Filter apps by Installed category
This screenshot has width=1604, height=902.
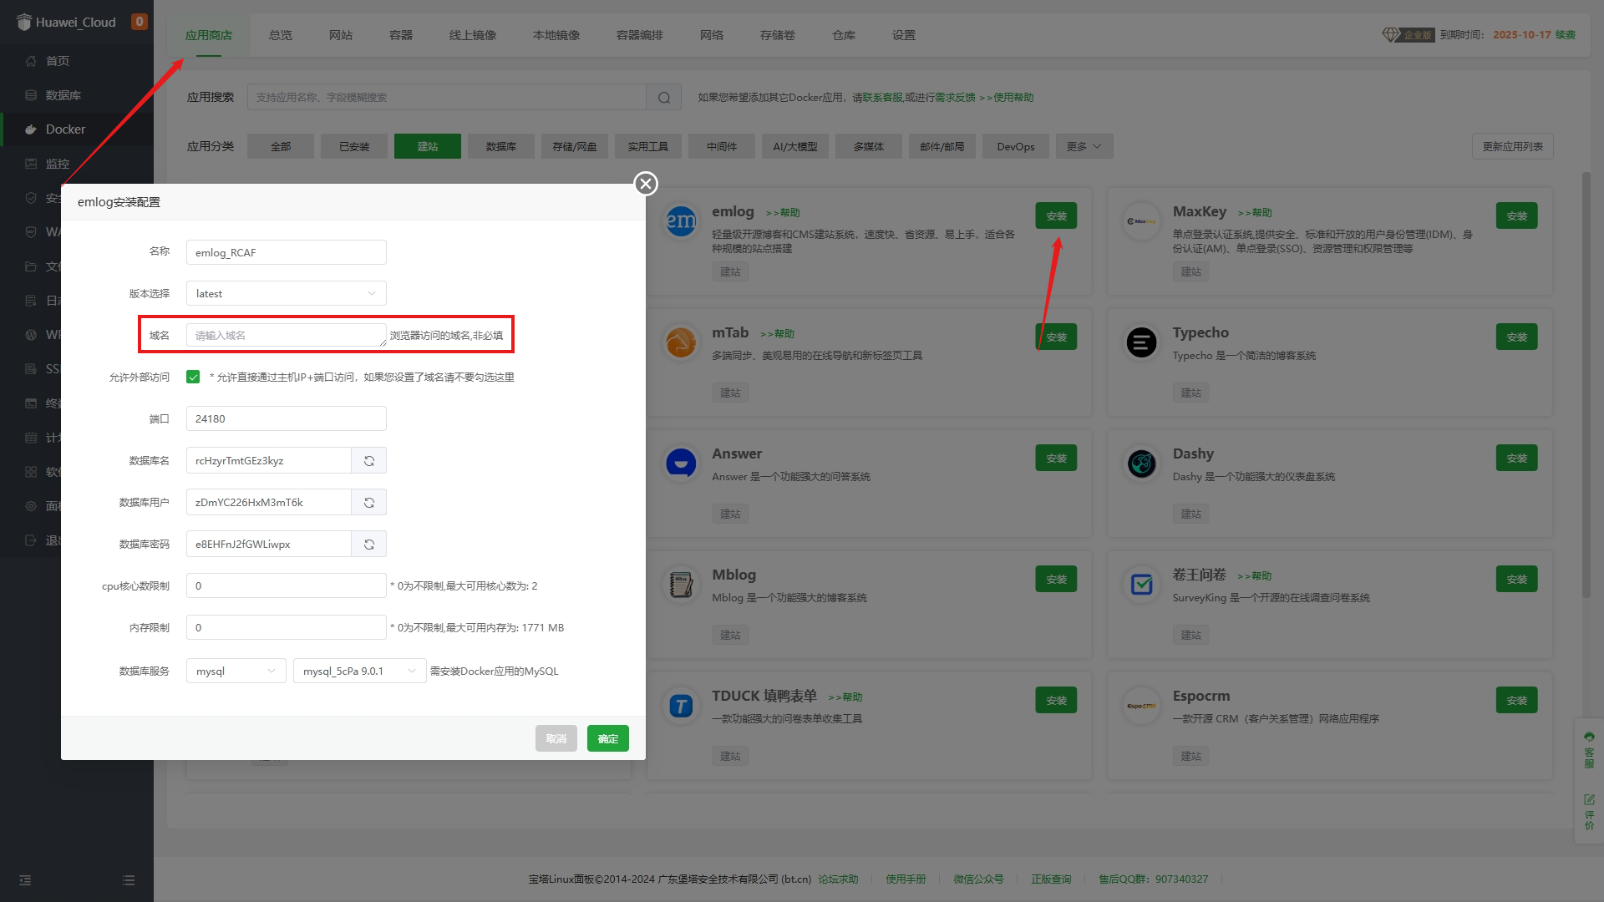tap(354, 147)
